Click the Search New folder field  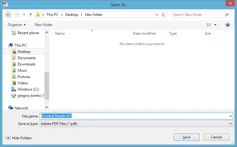pos(197,15)
